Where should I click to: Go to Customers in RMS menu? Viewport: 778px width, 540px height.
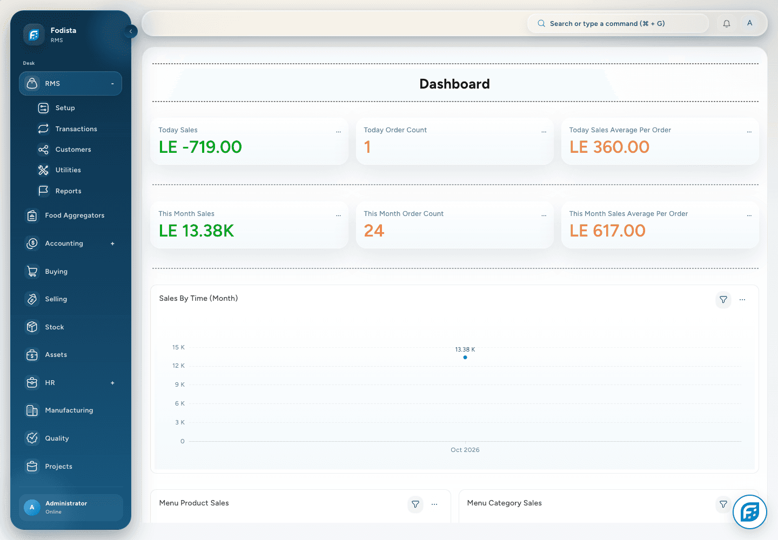coord(75,150)
